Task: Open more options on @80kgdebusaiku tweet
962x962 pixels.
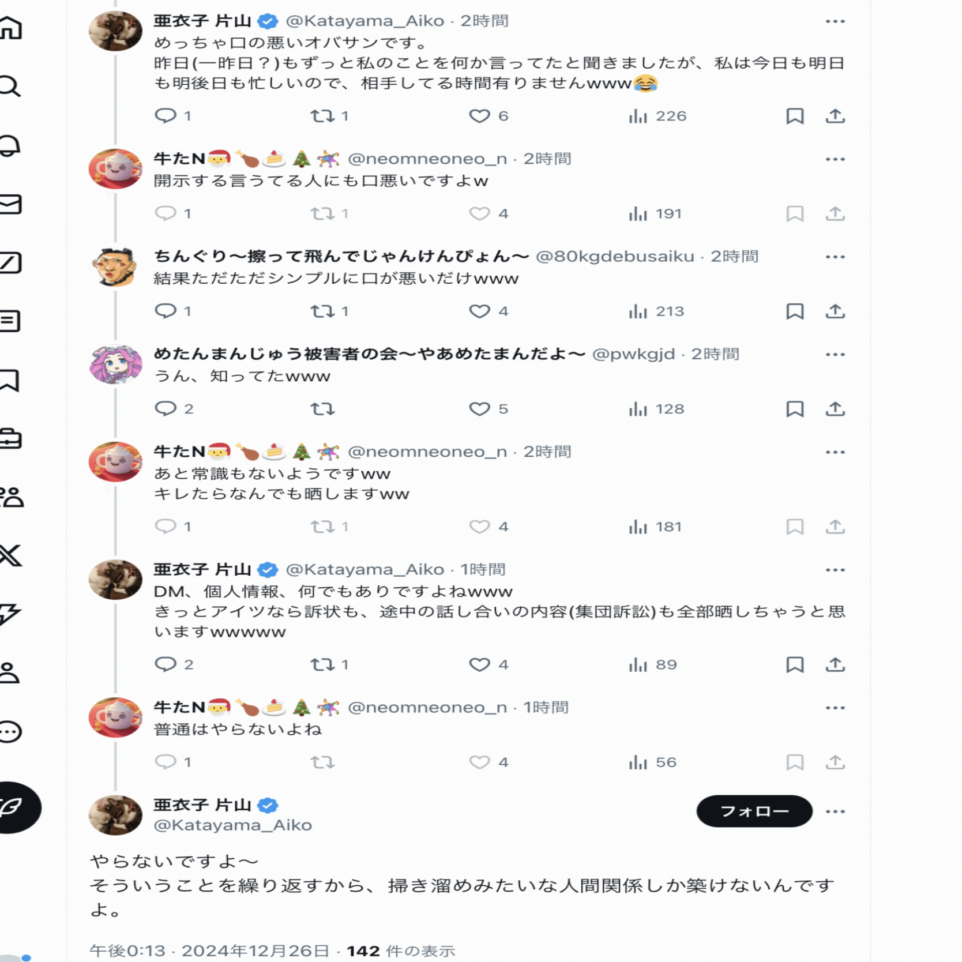Action: tap(835, 257)
